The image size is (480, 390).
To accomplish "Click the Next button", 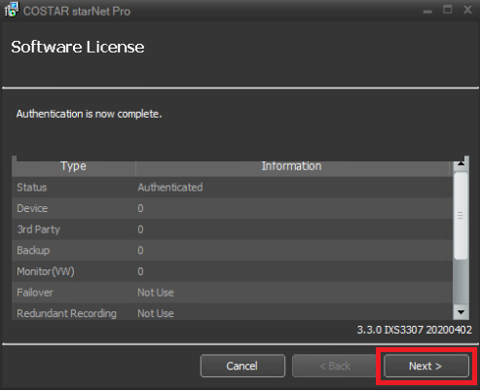I will tap(426, 366).
